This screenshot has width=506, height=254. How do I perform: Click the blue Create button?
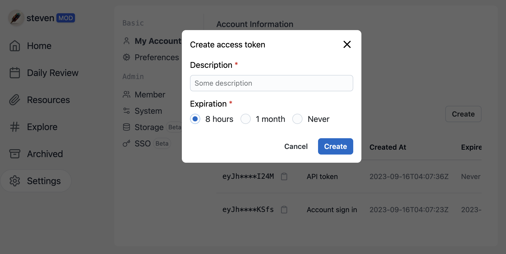[x=335, y=146]
